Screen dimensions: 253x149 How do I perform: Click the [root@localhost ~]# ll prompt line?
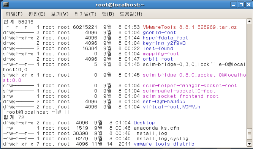[x=36, y=112]
